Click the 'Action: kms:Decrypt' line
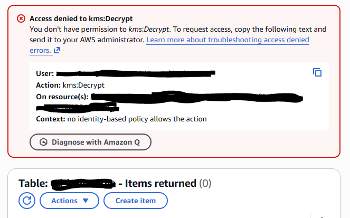This screenshot has height=218, width=350. (71, 84)
